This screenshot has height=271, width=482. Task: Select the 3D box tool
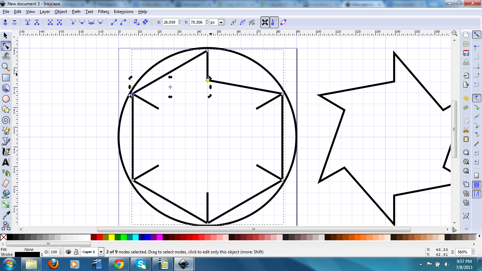tap(6, 88)
